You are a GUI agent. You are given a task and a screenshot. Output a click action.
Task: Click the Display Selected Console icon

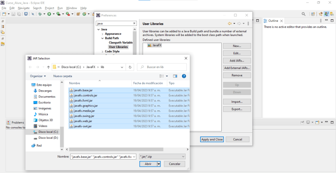click(x=308, y=122)
